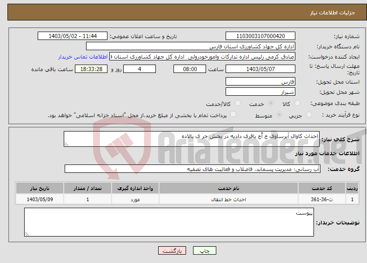
Task: Click the deadline date field 1403/05/07
Action: click(x=260, y=69)
